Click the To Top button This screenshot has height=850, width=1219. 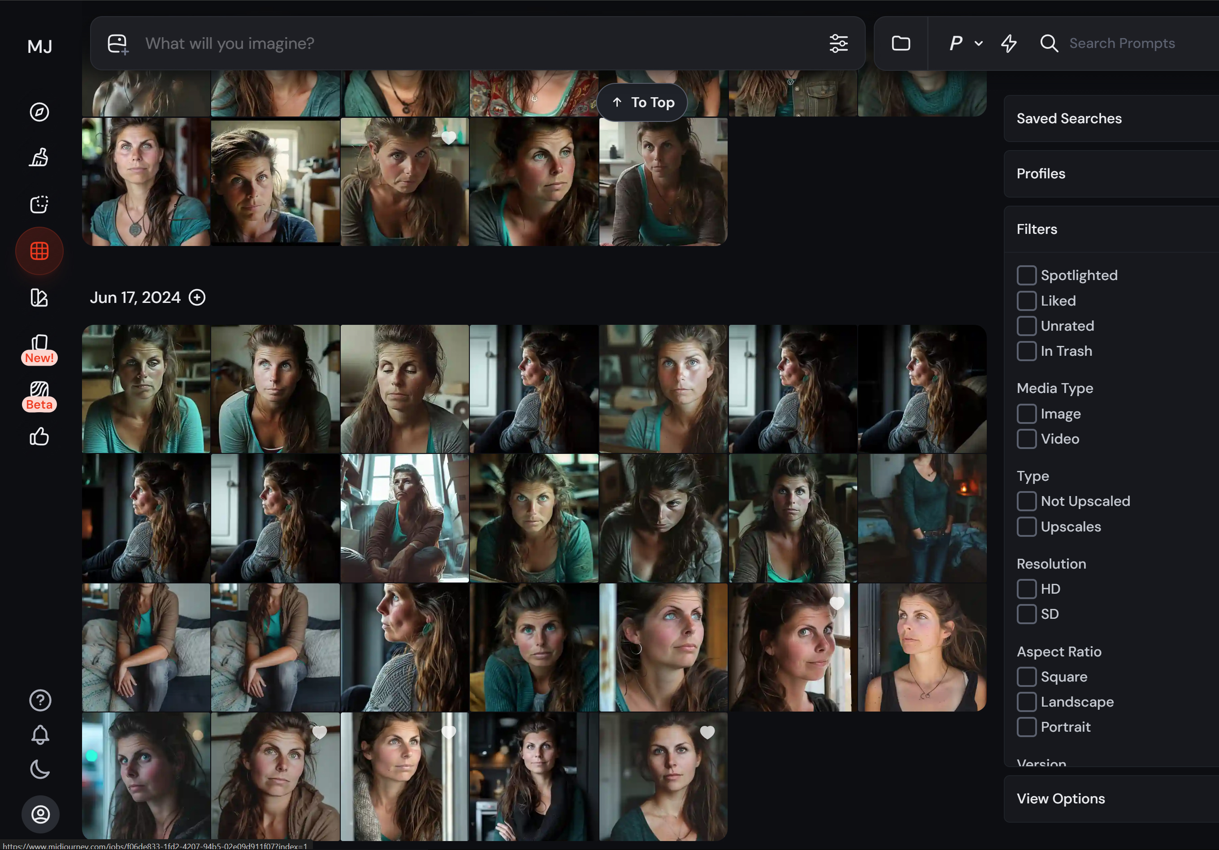[642, 103]
